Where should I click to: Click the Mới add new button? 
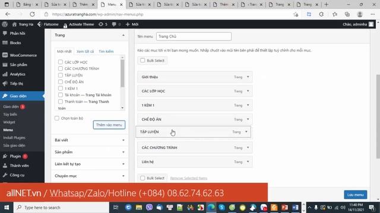(132, 24)
